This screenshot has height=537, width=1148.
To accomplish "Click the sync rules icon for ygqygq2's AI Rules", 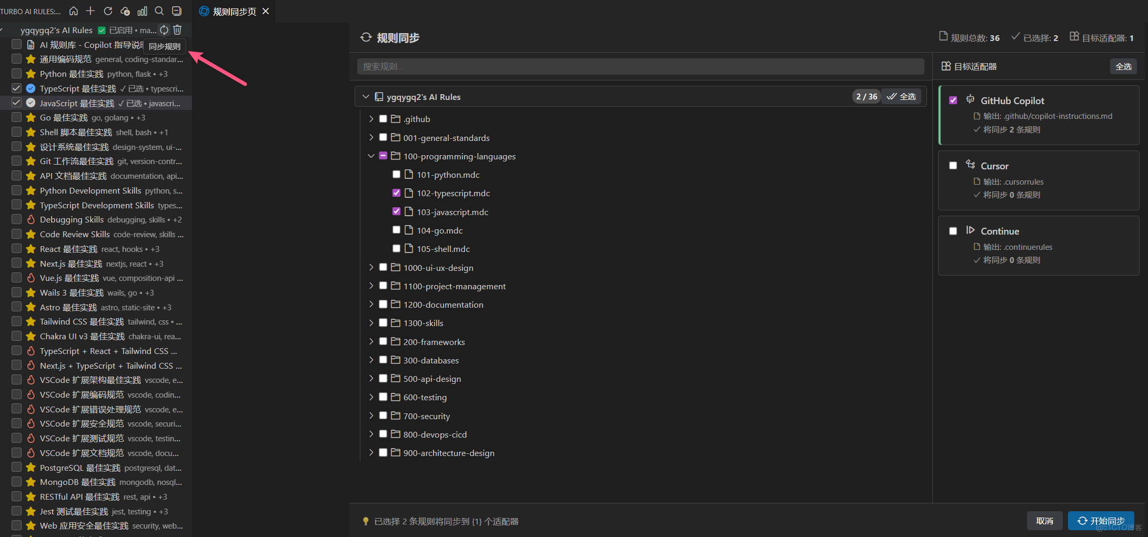I will tap(164, 30).
